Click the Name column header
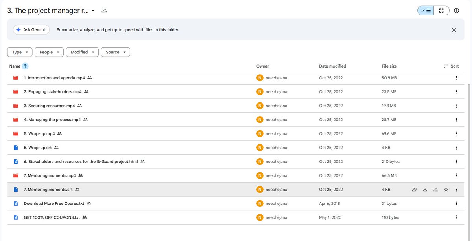Screen dimensions: 472x241 click(x=15, y=66)
